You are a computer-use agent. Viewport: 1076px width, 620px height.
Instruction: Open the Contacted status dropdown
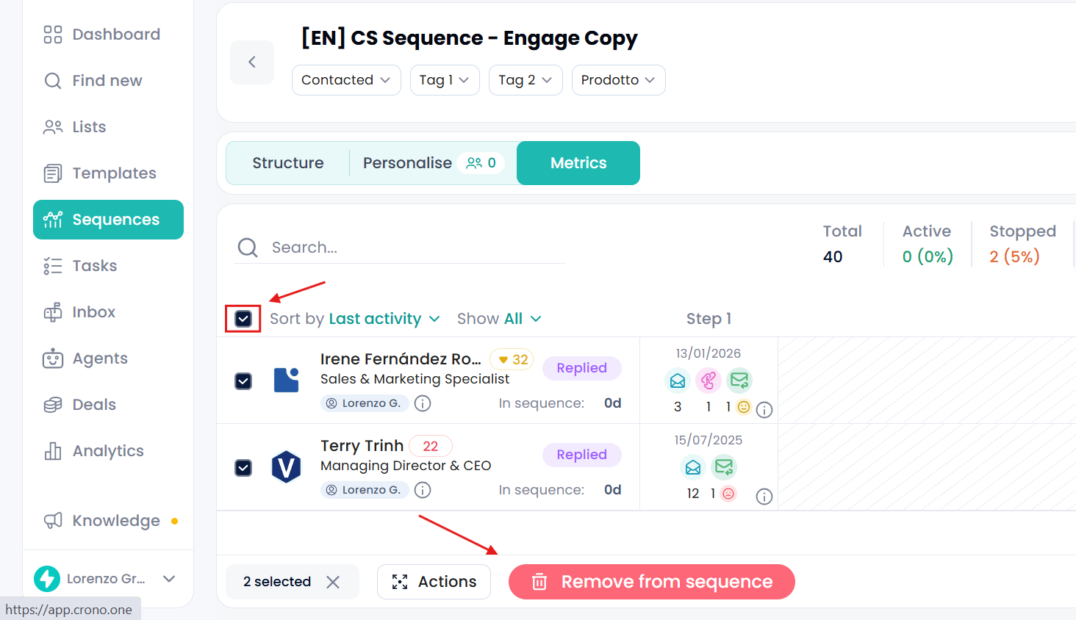pyautogui.click(x=346, y=80)
